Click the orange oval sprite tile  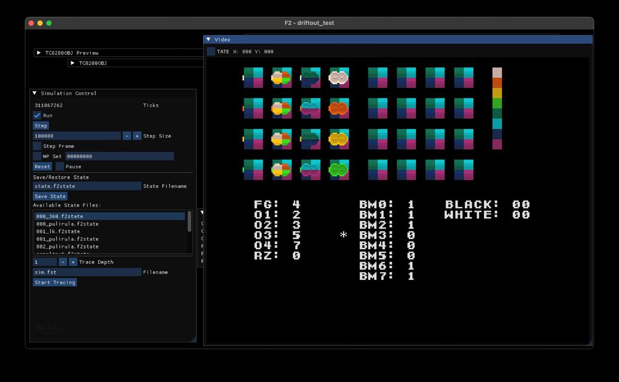pos(339,108)
